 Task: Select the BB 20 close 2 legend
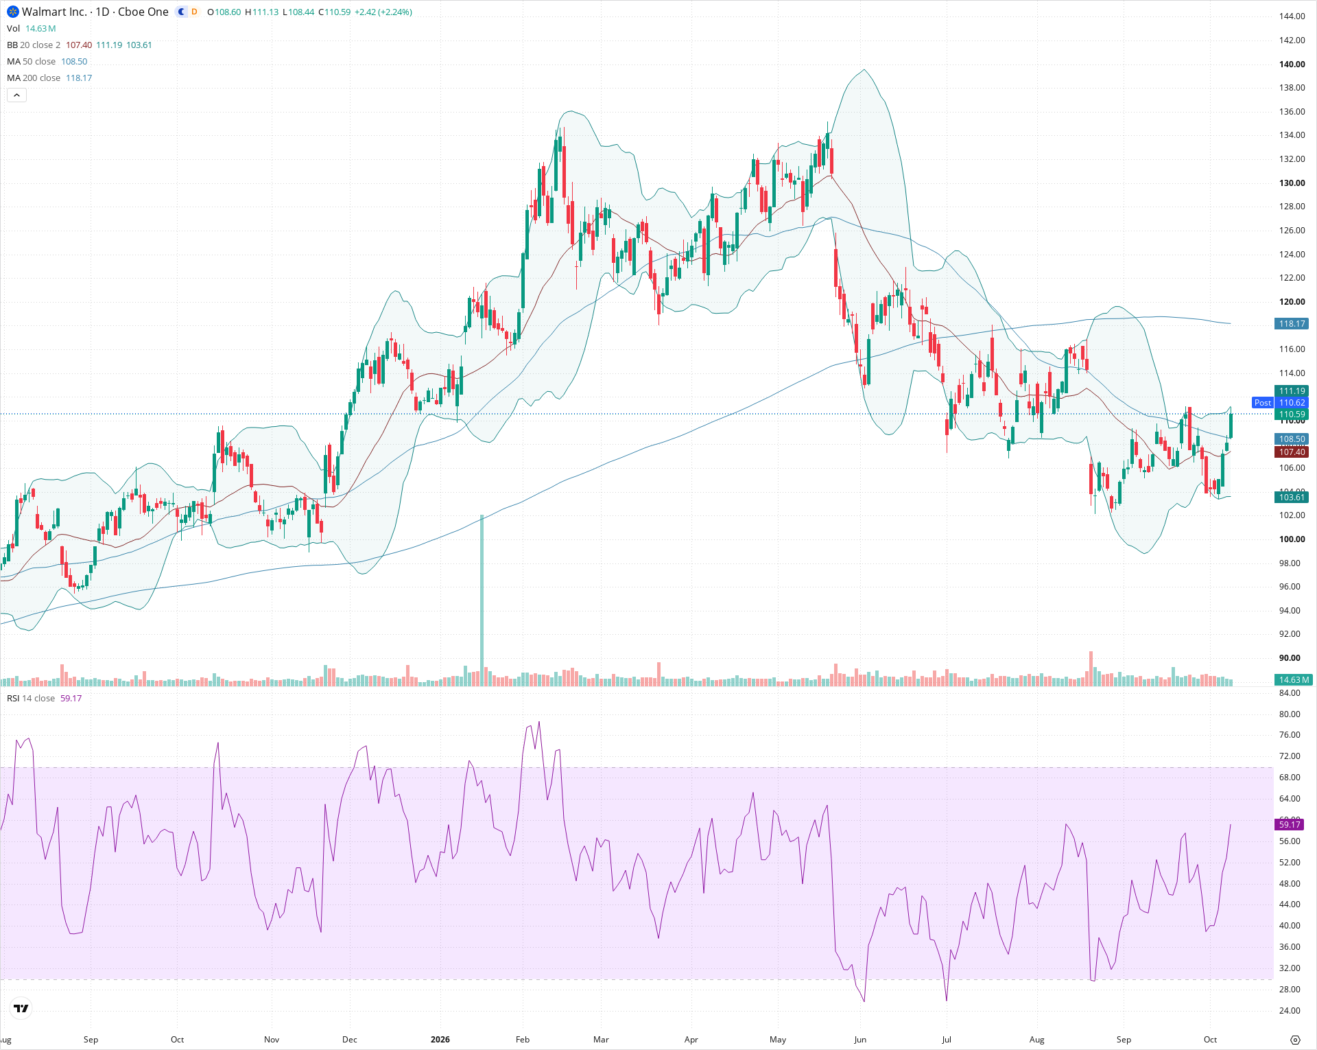(34, 45)
